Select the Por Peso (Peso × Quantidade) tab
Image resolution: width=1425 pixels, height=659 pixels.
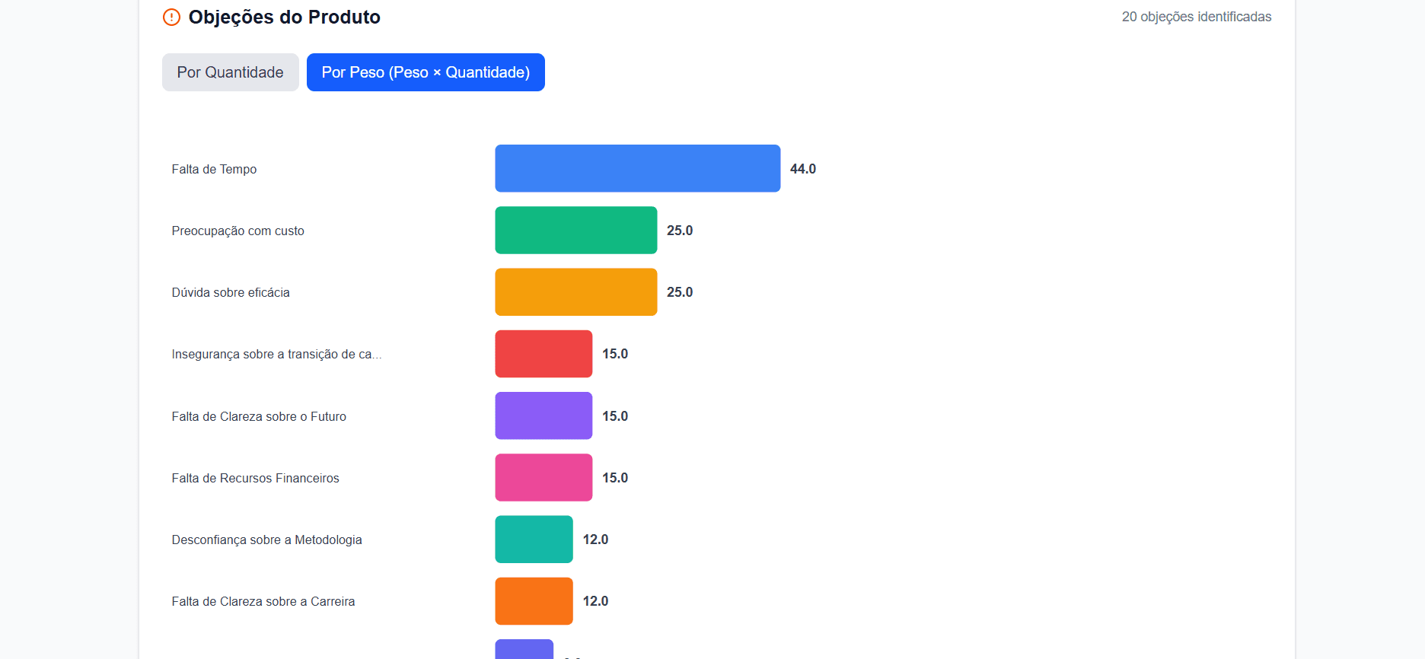point(426,72)
